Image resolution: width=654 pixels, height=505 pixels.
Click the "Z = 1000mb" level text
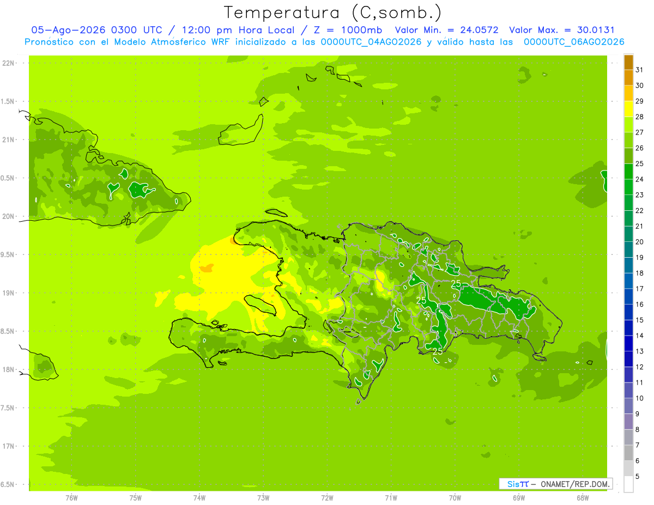[349, 30]
